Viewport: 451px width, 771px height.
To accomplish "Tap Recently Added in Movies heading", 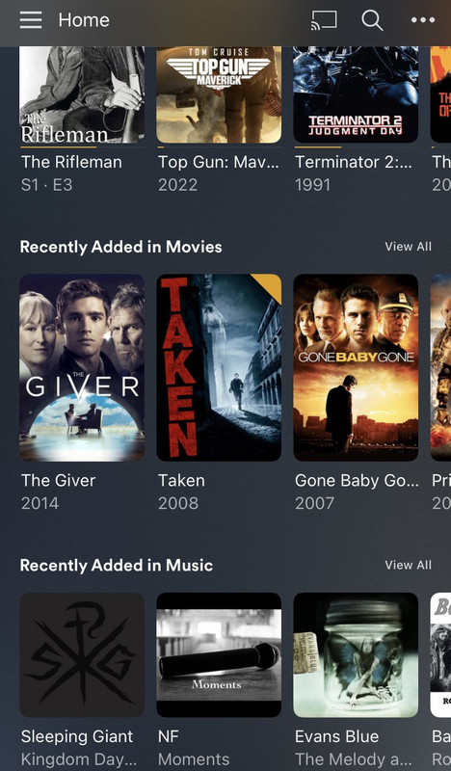I will [x=121, y=247].
